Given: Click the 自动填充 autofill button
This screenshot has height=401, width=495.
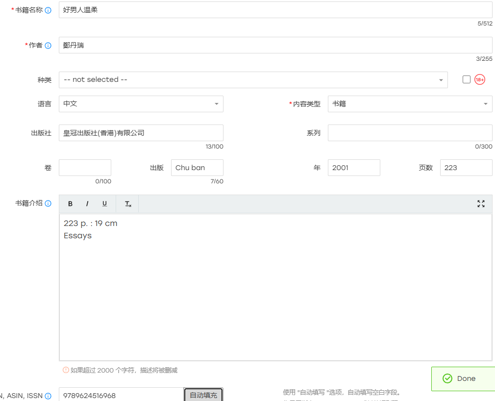Looking at the screenshot, I should tap(203, 395).
